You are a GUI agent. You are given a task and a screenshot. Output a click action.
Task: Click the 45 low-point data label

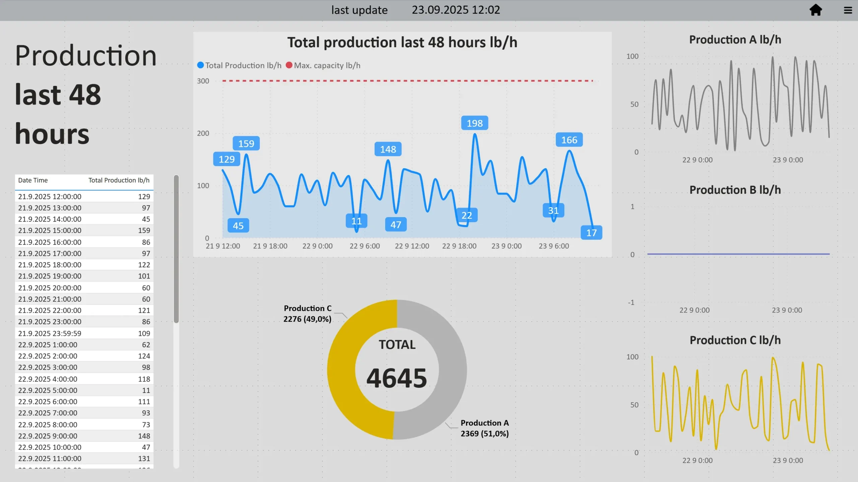coord(238,226)
